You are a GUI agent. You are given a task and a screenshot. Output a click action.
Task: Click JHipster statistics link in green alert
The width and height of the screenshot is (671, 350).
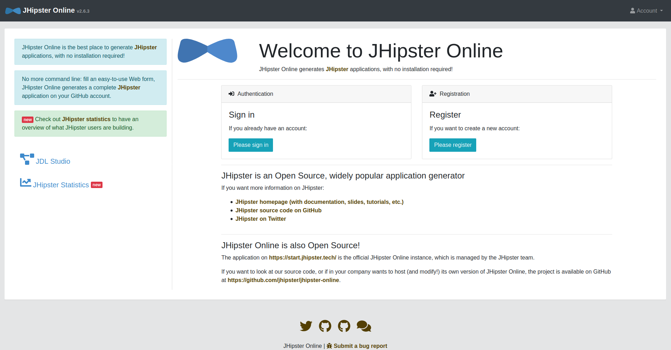coord(86,119)
